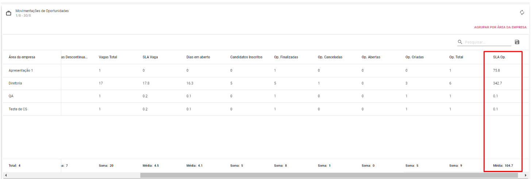Click the Média: 4.1 footer cell

(x=194, y=166)
